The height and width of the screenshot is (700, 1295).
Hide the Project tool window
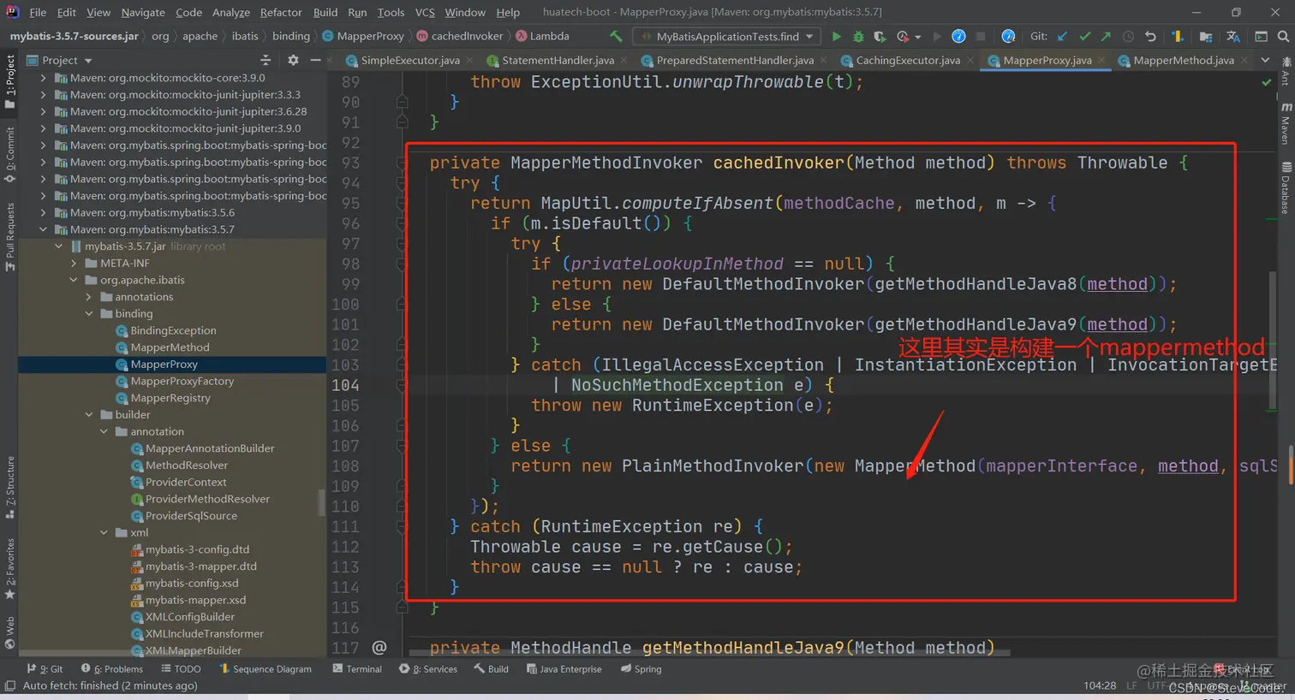(x=315, y=60)
